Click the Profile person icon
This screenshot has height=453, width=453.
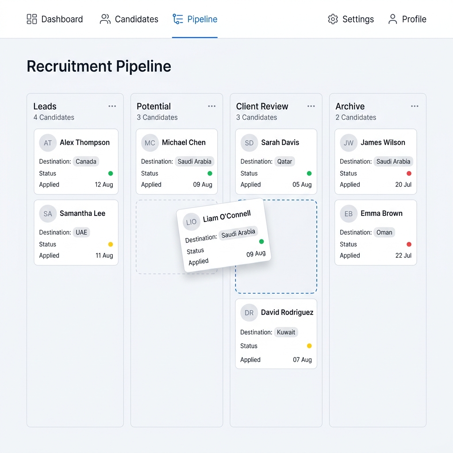point(393,19)
